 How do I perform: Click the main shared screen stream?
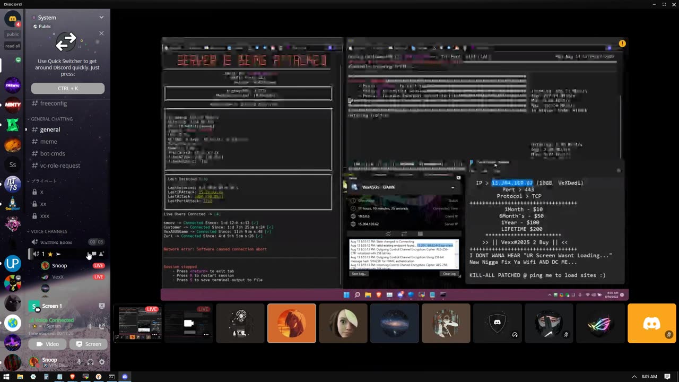[395, 169]
